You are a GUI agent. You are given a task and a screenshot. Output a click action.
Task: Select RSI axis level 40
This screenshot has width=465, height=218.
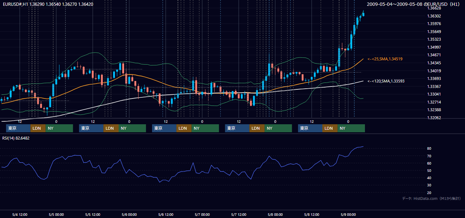tap(429, 178)
